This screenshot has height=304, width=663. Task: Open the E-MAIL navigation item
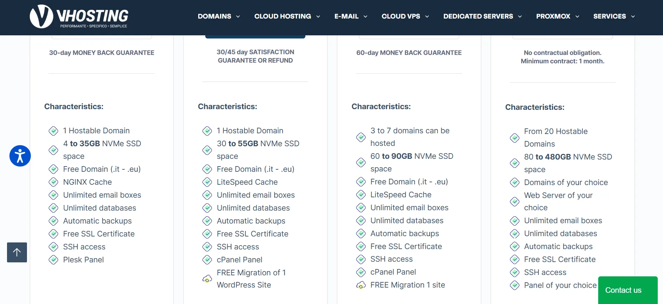(x=346, y=16)
